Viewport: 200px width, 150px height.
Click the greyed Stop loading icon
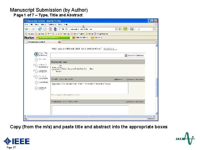(45, 29)
